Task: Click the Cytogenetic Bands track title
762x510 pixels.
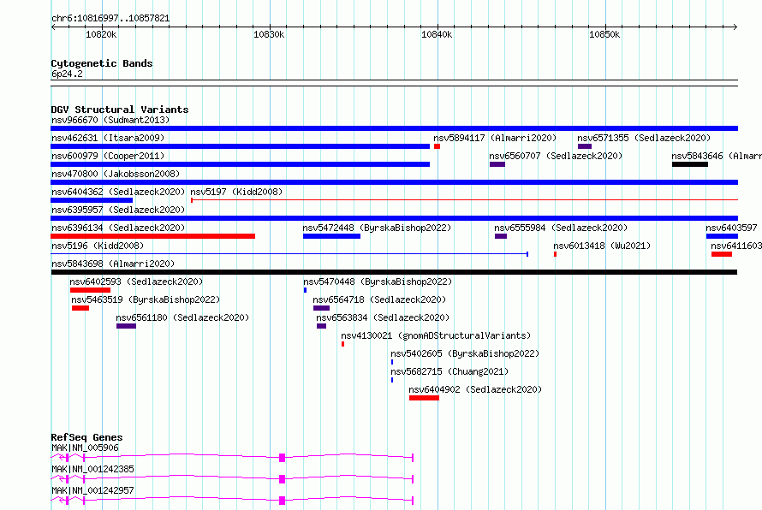Action: 102,63
